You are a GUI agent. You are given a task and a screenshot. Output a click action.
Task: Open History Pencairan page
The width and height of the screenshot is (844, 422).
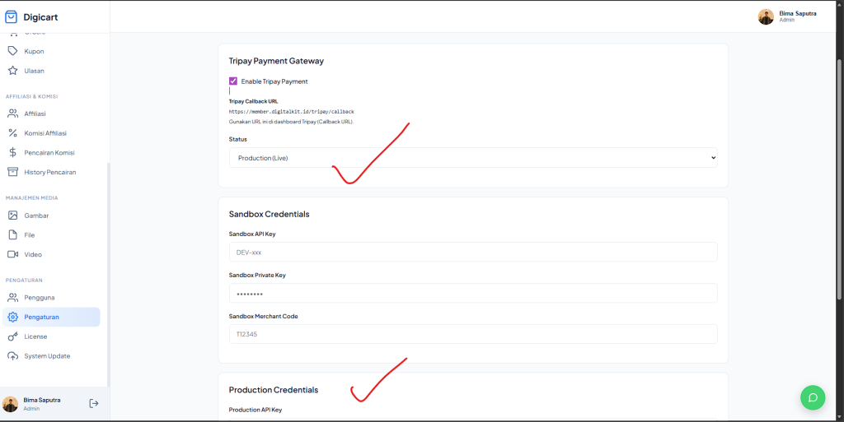(x=49, y=172)
